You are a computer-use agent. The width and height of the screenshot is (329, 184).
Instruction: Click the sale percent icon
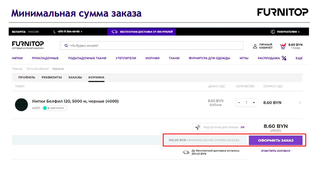tap(284, 58)
